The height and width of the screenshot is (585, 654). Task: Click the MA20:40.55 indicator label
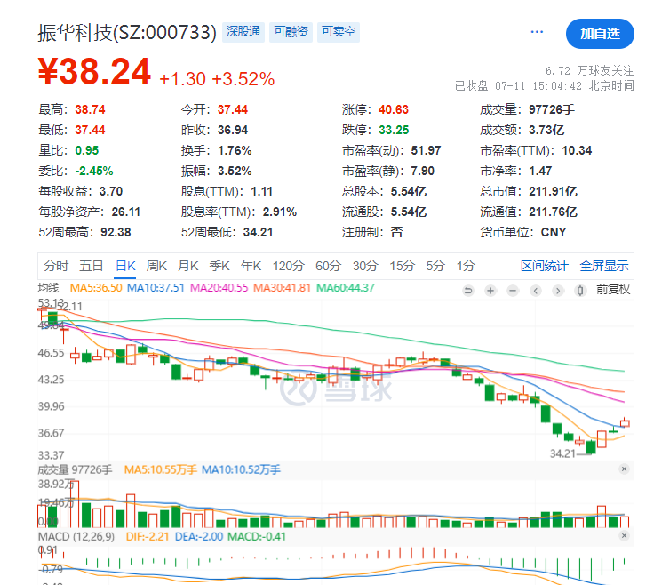point(219,288)
